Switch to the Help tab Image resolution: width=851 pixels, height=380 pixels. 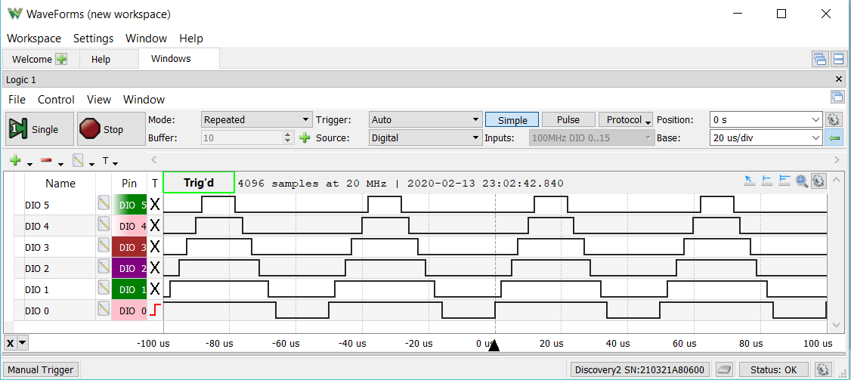101,59
